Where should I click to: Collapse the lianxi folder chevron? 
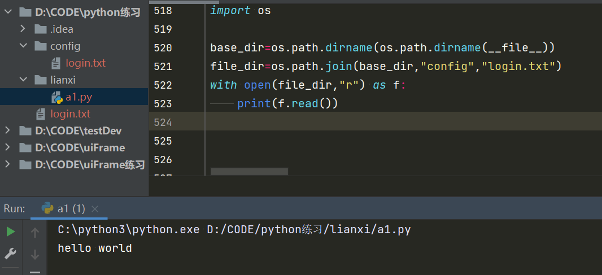click(23, 80)
